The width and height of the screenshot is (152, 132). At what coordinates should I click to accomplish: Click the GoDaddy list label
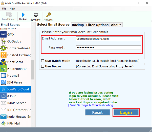[x=14, y=41]
